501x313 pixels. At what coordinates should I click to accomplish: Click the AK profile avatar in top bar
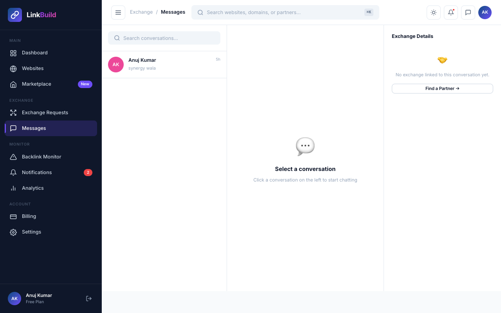(485, 13)
